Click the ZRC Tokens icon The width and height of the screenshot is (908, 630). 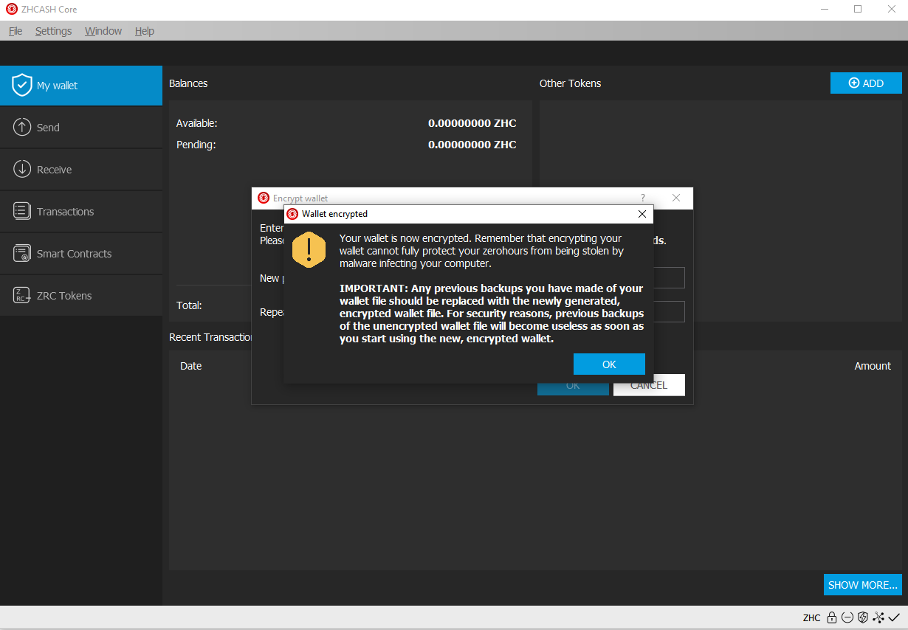tap(22, 295)
